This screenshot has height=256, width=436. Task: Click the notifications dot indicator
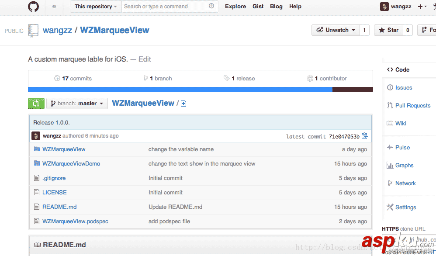tap(54, 7)
